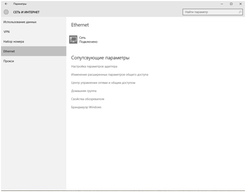Click inside the 'Найти параметр' search field
The image size is (246, 192).
(x=212, y=12)
